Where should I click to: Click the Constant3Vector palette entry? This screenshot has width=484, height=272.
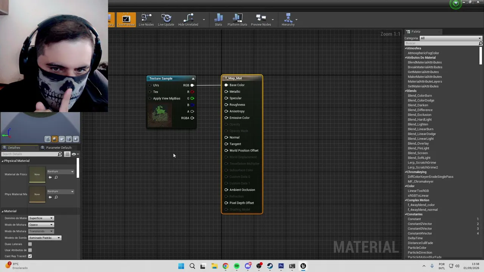pyautogui.click(x=420, y=229)
